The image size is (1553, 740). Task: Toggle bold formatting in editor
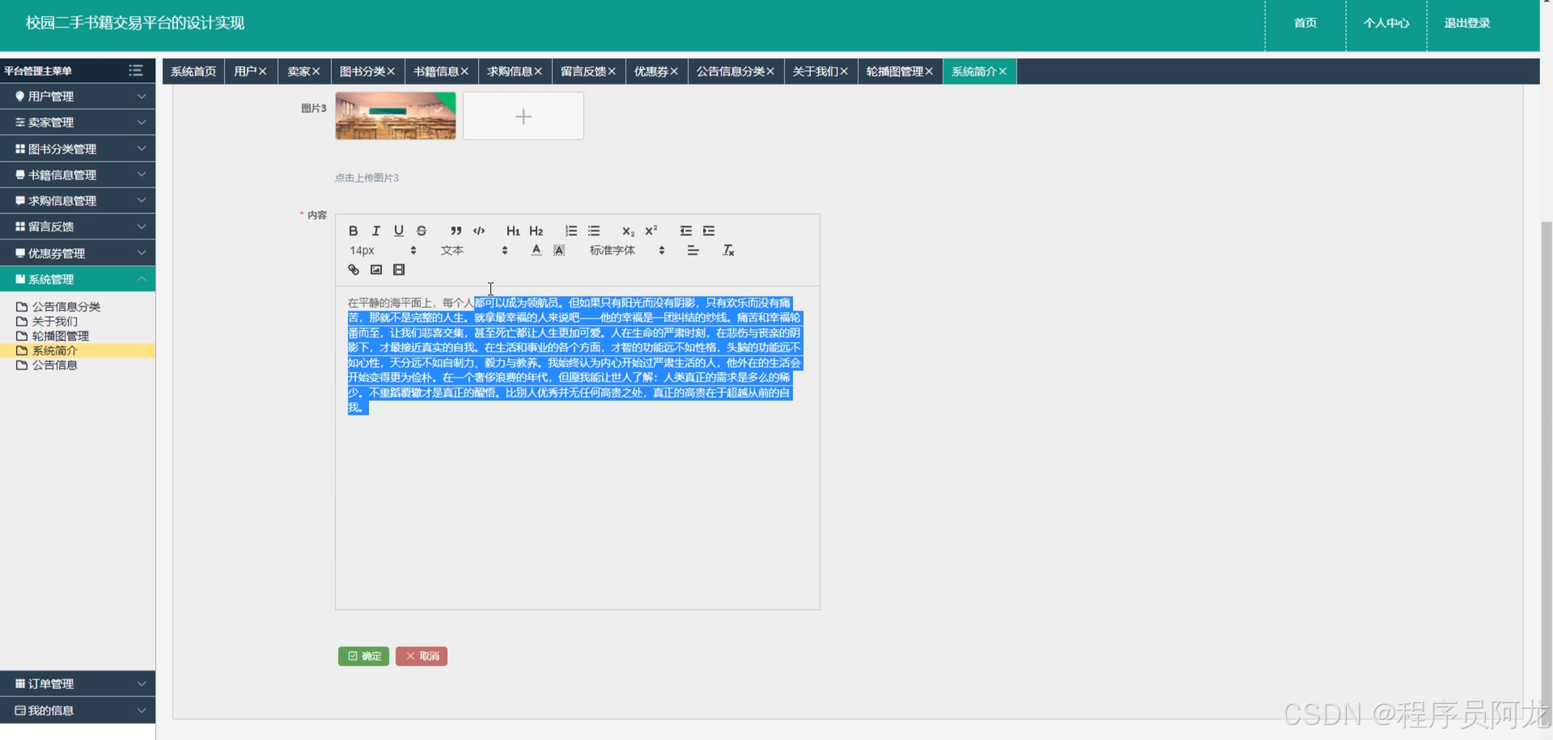tap(353, 230)
